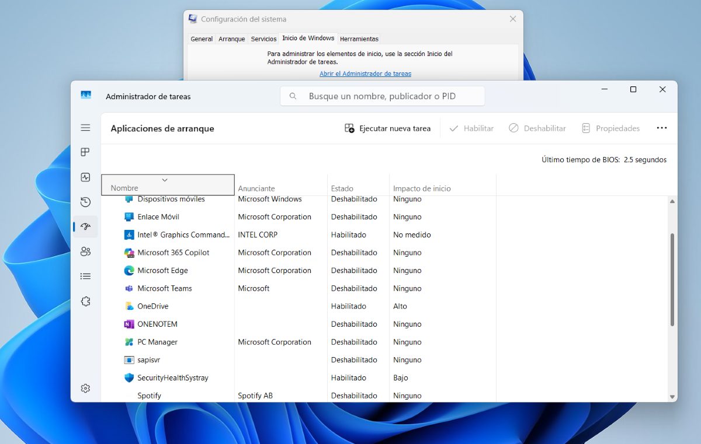
Task: Click the search box in Task Manager
Action: pos(382,96)
